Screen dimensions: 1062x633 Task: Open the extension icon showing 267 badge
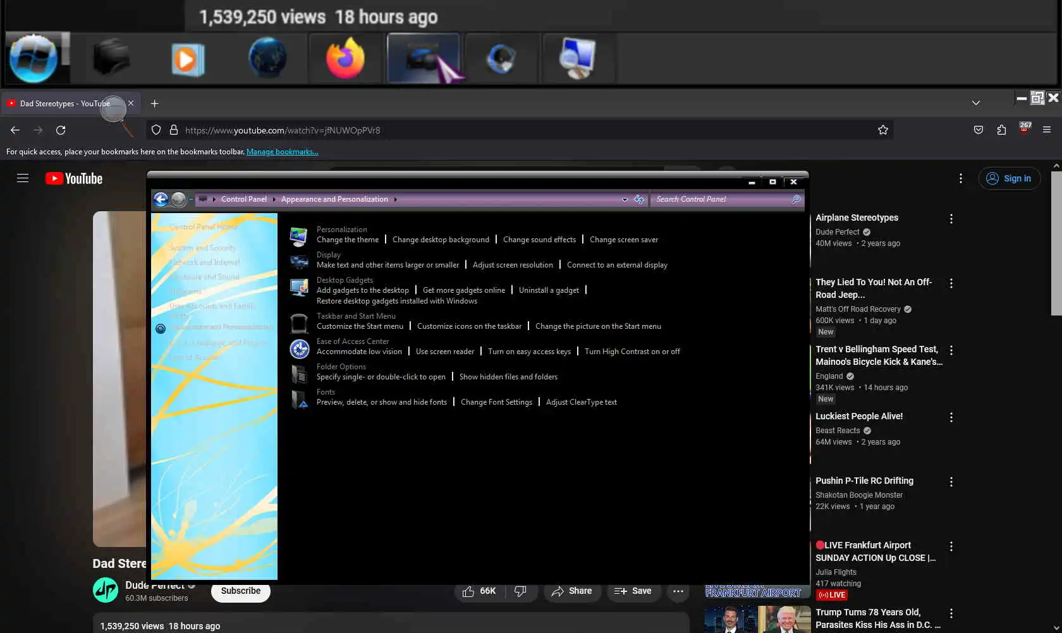pyautogui.click(x=1025, y=128)
